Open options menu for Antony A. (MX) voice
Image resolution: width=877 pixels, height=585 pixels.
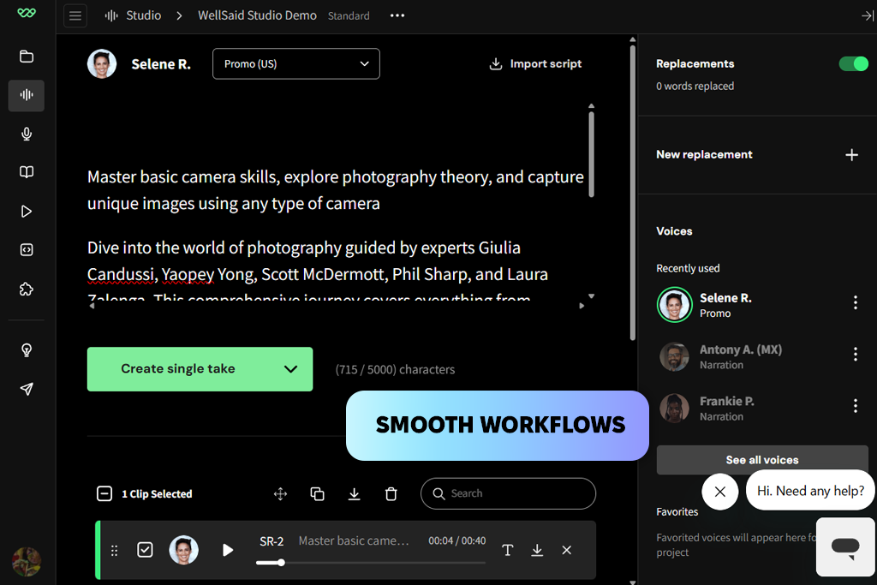coord(856,354)
